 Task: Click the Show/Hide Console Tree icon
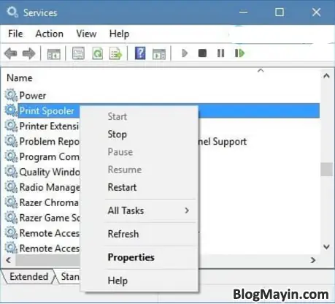(x=54, y=53)
